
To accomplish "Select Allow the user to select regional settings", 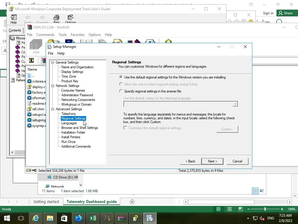I will click(121, 84).
